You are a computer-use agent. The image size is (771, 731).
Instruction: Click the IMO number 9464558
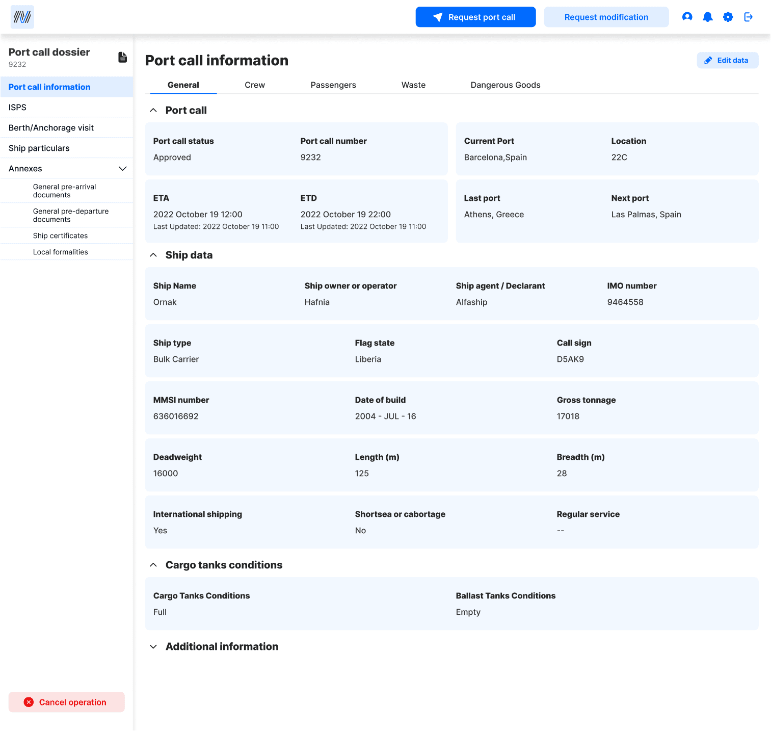(625, 302)
